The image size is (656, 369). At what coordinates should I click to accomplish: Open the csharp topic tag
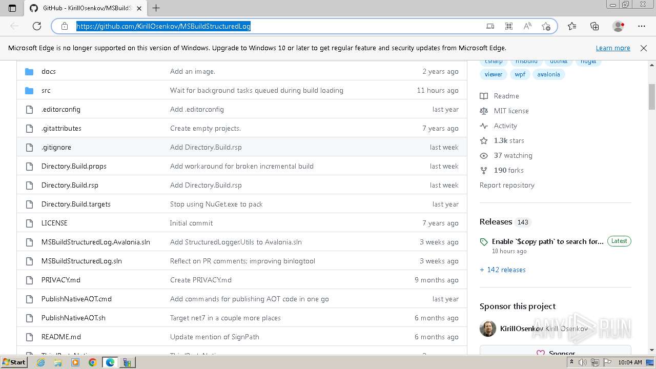pos(494,61)
